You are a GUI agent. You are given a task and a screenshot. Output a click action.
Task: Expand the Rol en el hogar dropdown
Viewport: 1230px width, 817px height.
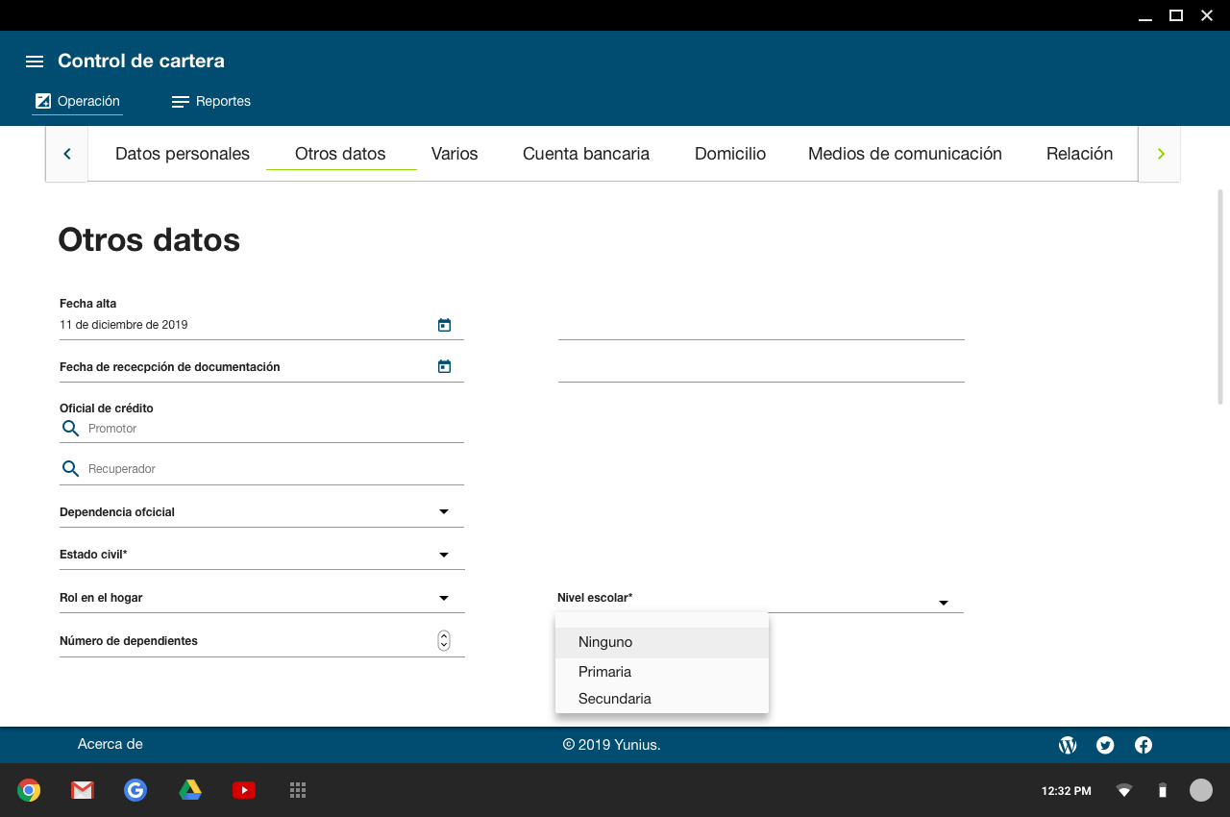444,598
